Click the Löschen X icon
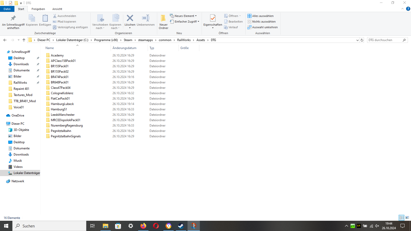The image size is (411, 231). click(x=130, y=18)
